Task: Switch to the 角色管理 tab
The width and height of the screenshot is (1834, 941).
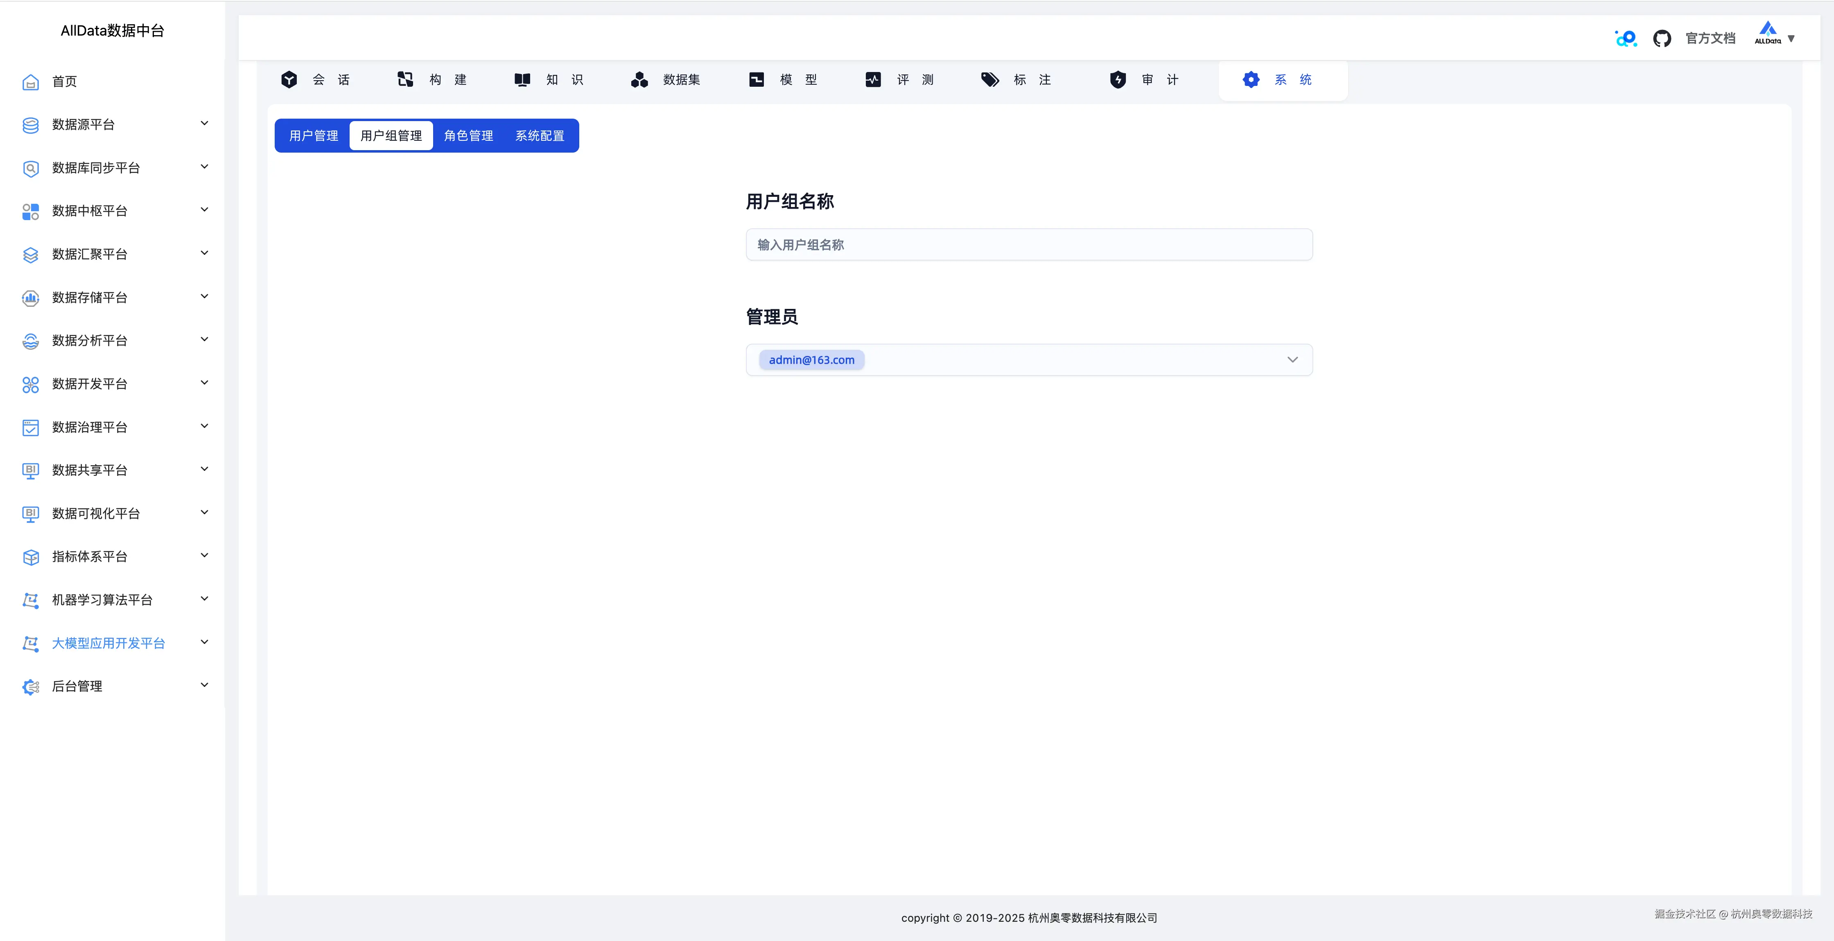Action: (468, 135)
